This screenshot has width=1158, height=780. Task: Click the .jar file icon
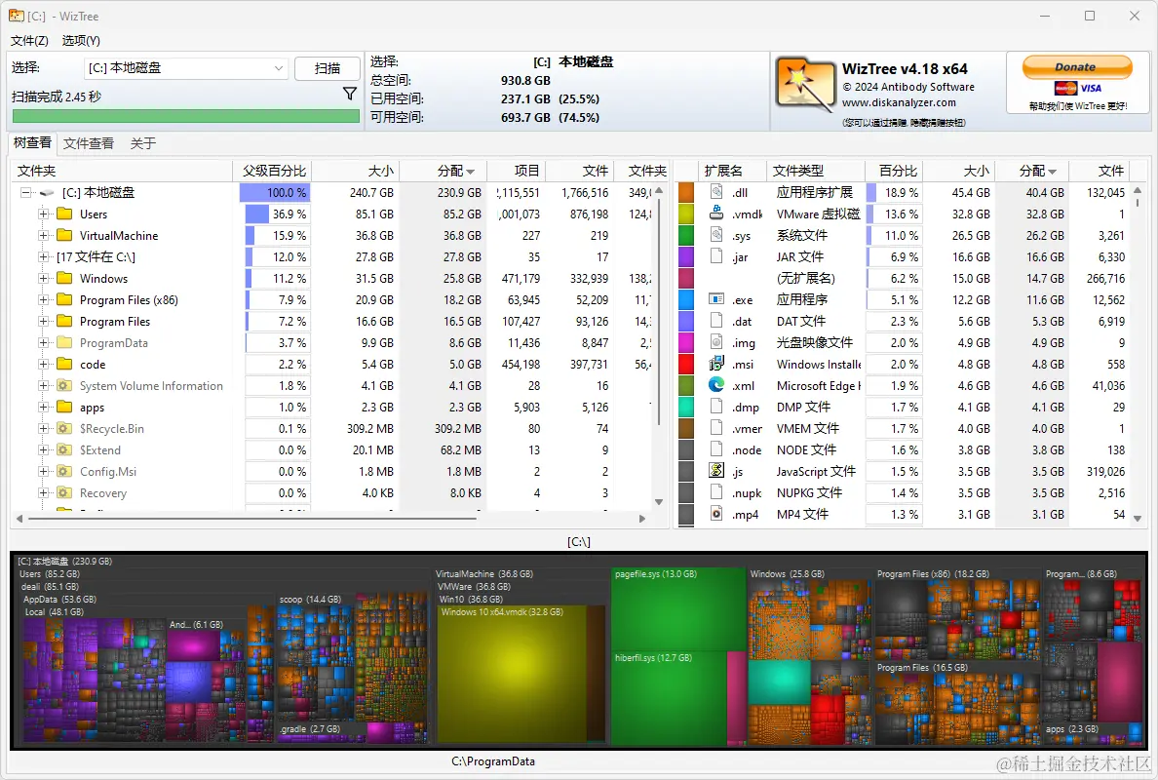[x=716, y=256]
